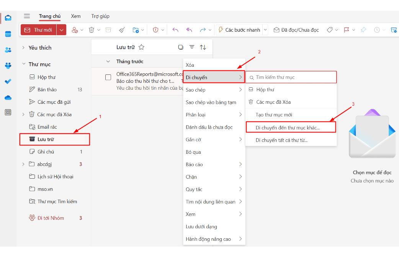The width and height of the screenshot is (399, 255).
Task: Open the Các bước nhanh dropdown arrow
Action: tap(265, 30)
